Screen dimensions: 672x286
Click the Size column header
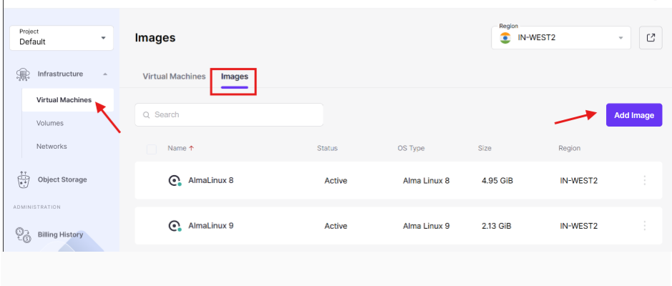[x=484, y=148]
